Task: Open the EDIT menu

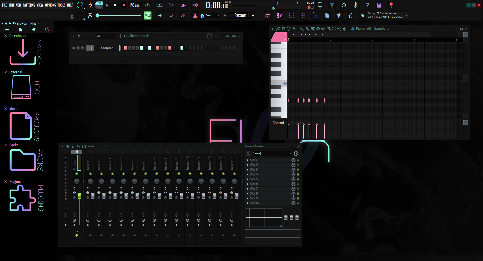Action: click(x=12, y=5)
